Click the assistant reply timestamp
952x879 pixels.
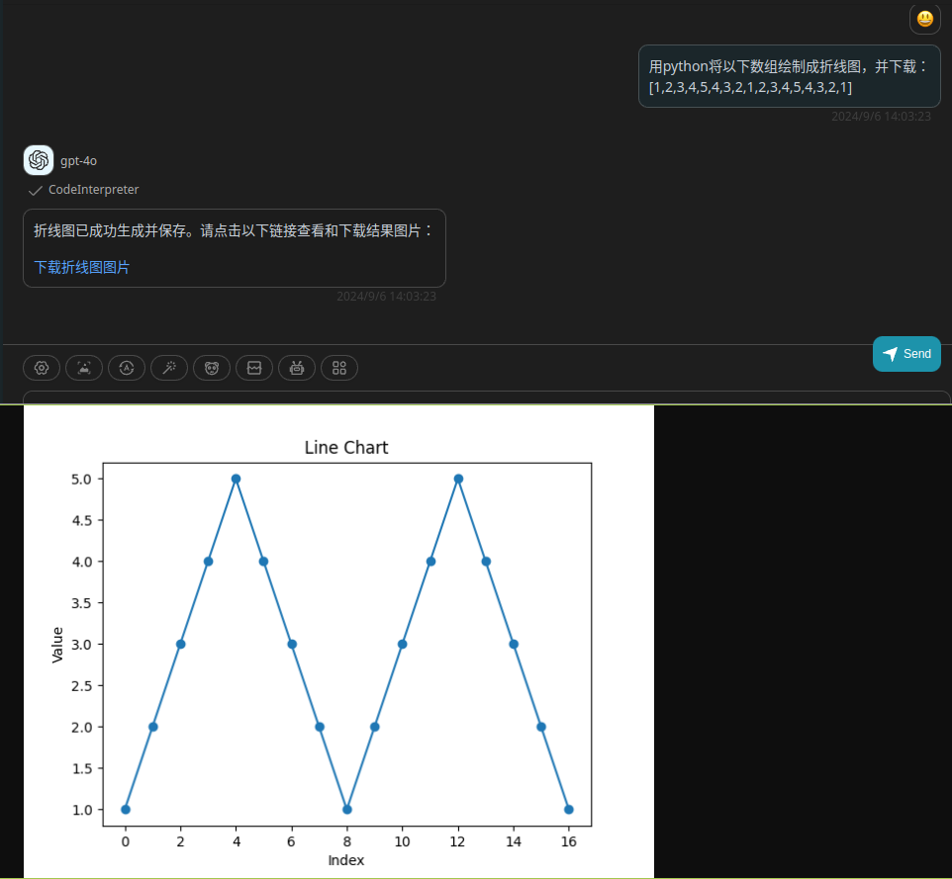[386, 296]
